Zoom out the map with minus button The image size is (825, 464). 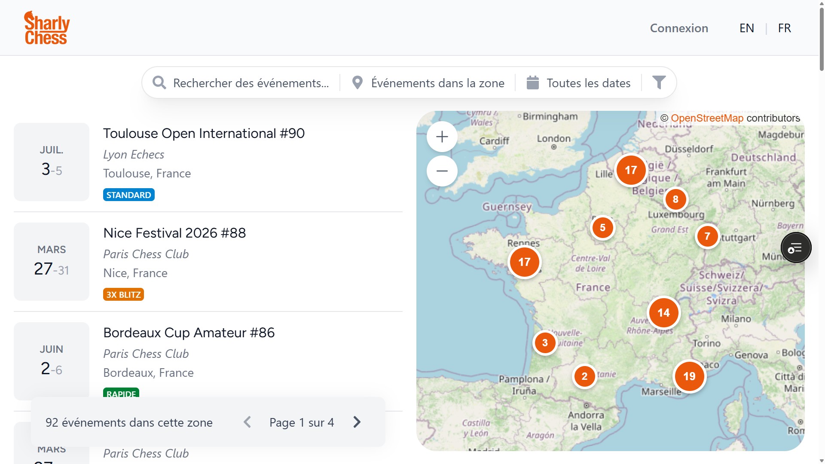pyautogui.click(x=442, y=171)
